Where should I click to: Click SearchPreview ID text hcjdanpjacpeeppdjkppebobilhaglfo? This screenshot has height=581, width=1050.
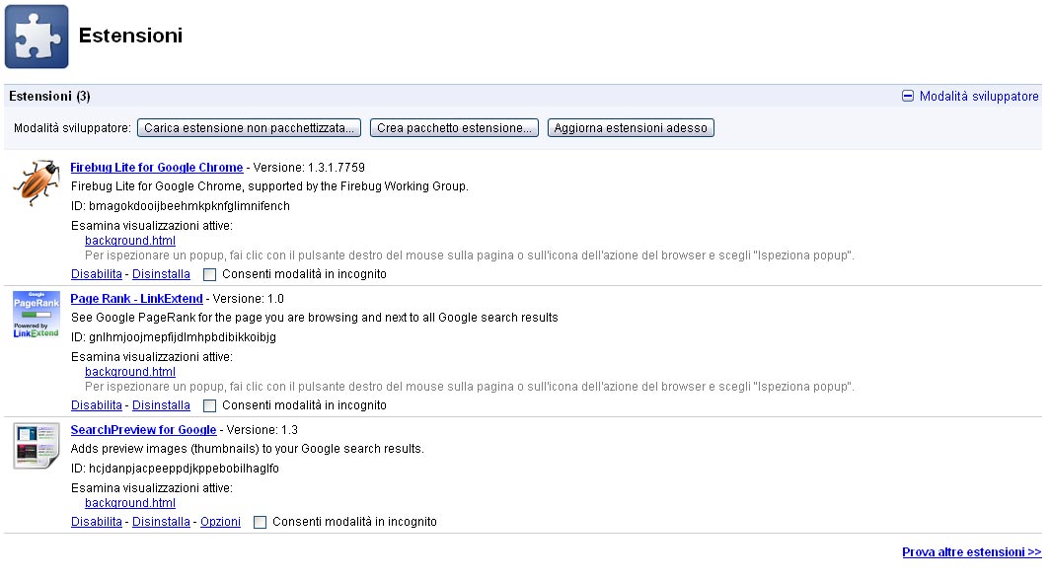point(185,469)
